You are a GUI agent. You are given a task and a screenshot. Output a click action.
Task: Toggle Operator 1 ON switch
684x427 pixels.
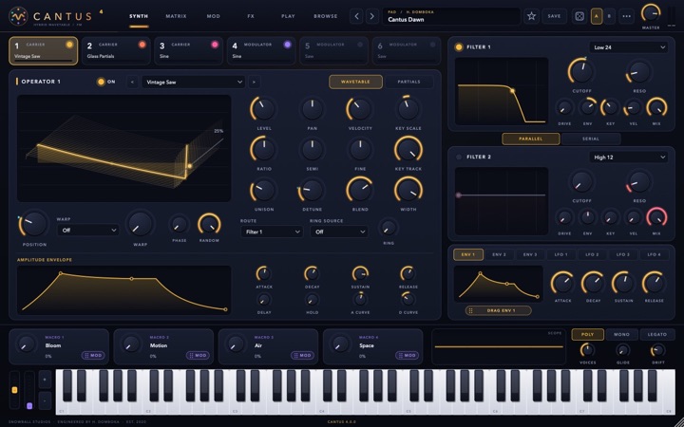tap(102, 82)
